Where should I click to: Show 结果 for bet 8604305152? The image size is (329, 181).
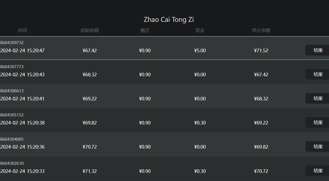[x=317, y=122]
